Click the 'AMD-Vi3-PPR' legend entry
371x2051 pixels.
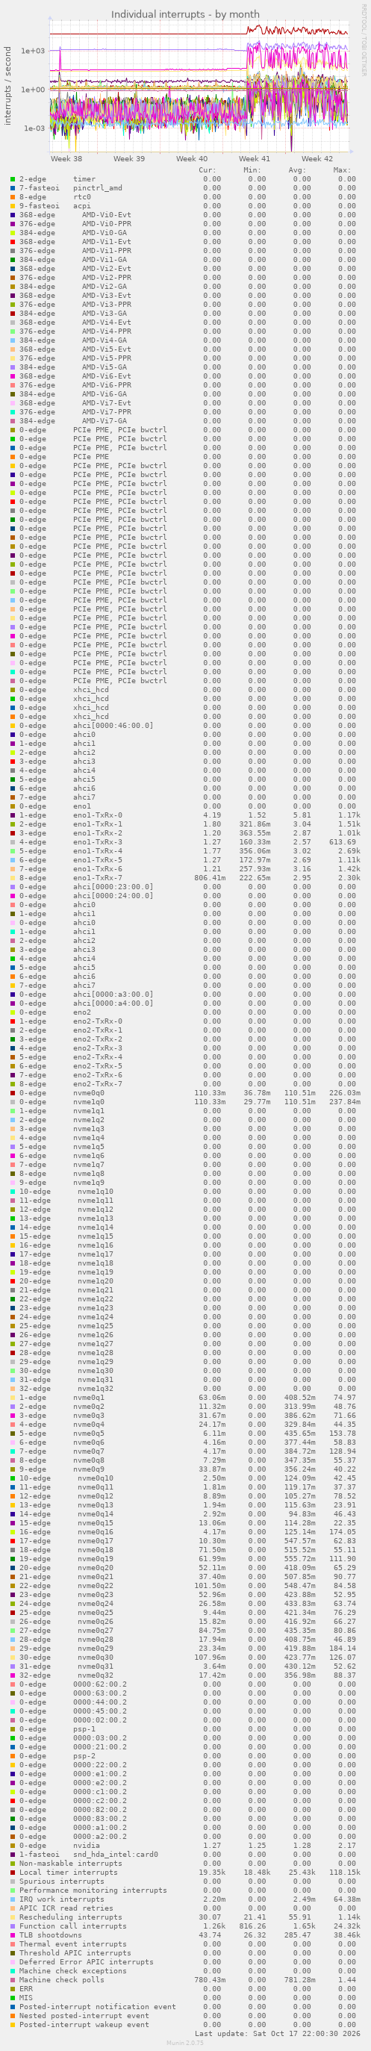pos(107,304)
